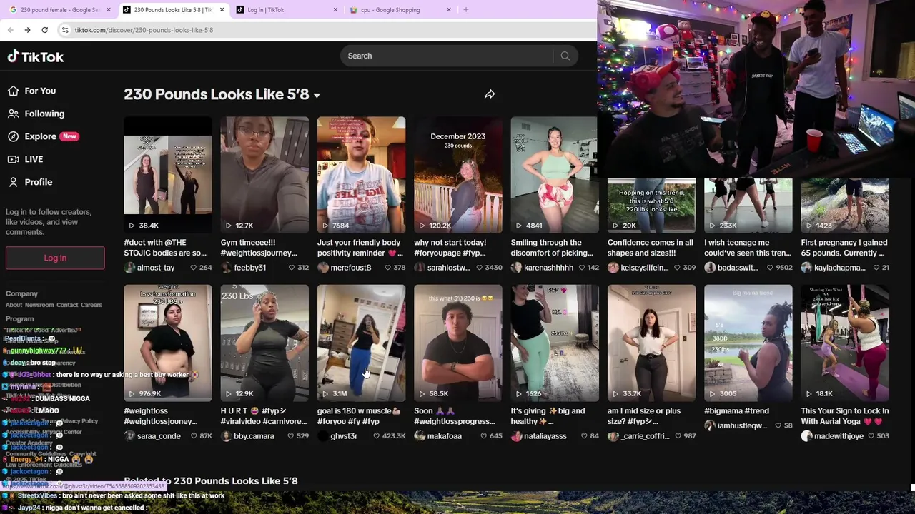Close the 230 pound female Google tab
This screenshot has width=915, height=514.
click(x=109, y=10)
